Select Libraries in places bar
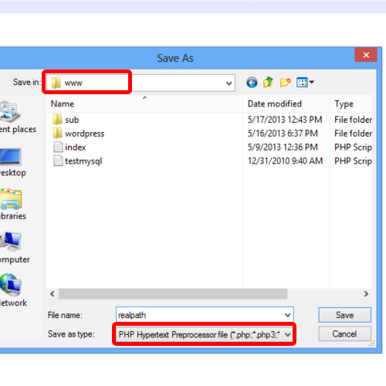 [x=11, y=205]
